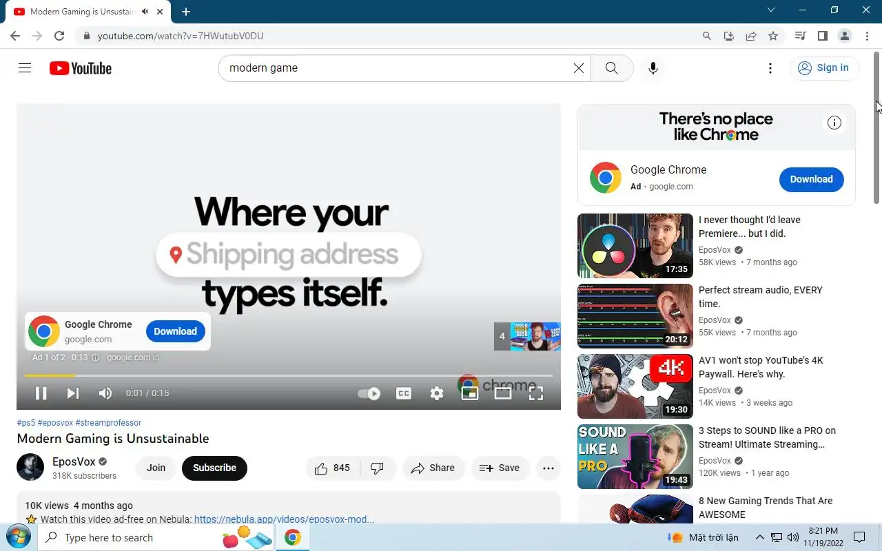This screenshot has height=551, width=882.
Task: Open ad info icon beside 'Ad 1 of 2'
Action: click(x=95, y=357)
